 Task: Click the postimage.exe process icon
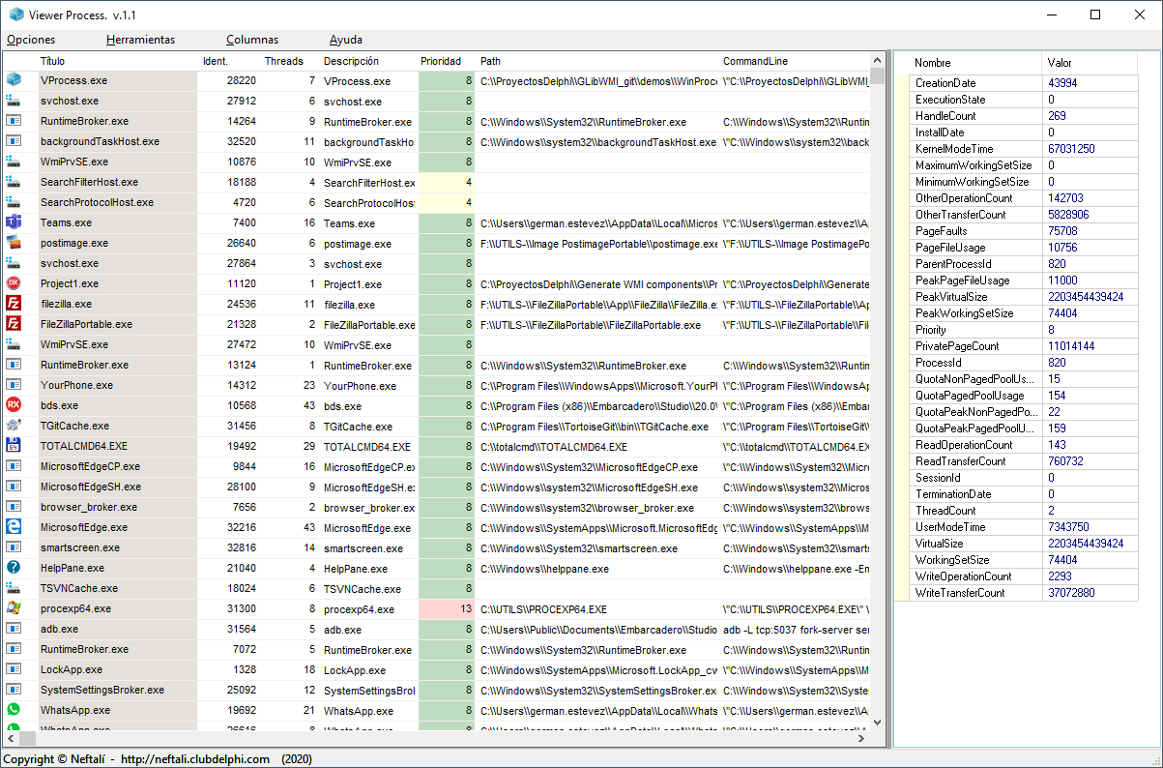point(14,243)
